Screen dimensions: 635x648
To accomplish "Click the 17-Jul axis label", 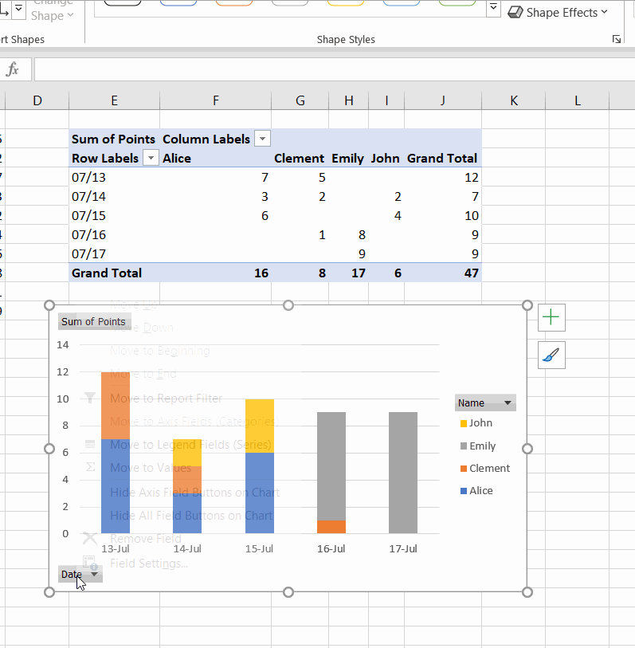I will click(403, 549).
